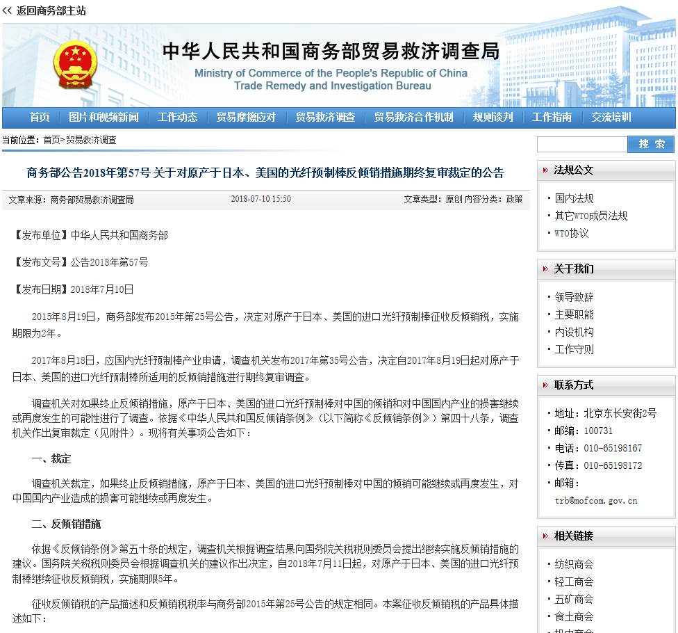Click the 中华人民共和国商务部贸易救济调查局 banner title
678x633 pixels.
click(331, 51)
